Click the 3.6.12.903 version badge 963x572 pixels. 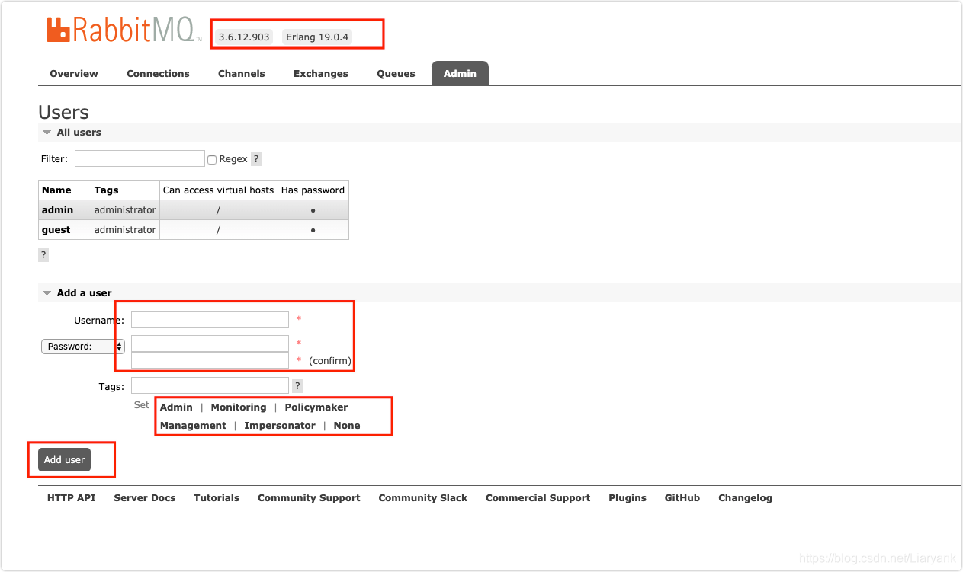(x=243, y=37)
